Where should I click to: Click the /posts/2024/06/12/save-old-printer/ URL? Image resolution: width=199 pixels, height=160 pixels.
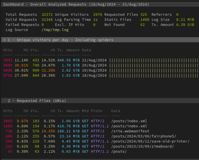(x=150, y=141)
